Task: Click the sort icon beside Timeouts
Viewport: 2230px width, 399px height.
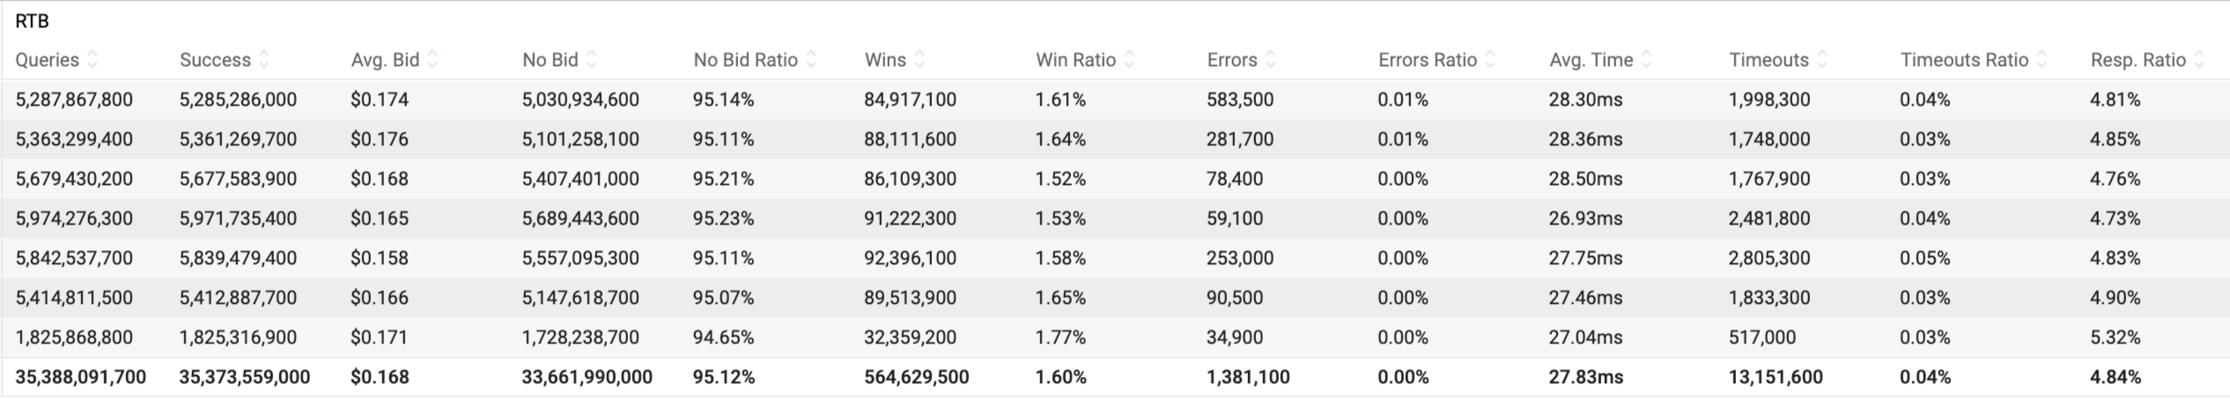Action: click(1822, 60)
